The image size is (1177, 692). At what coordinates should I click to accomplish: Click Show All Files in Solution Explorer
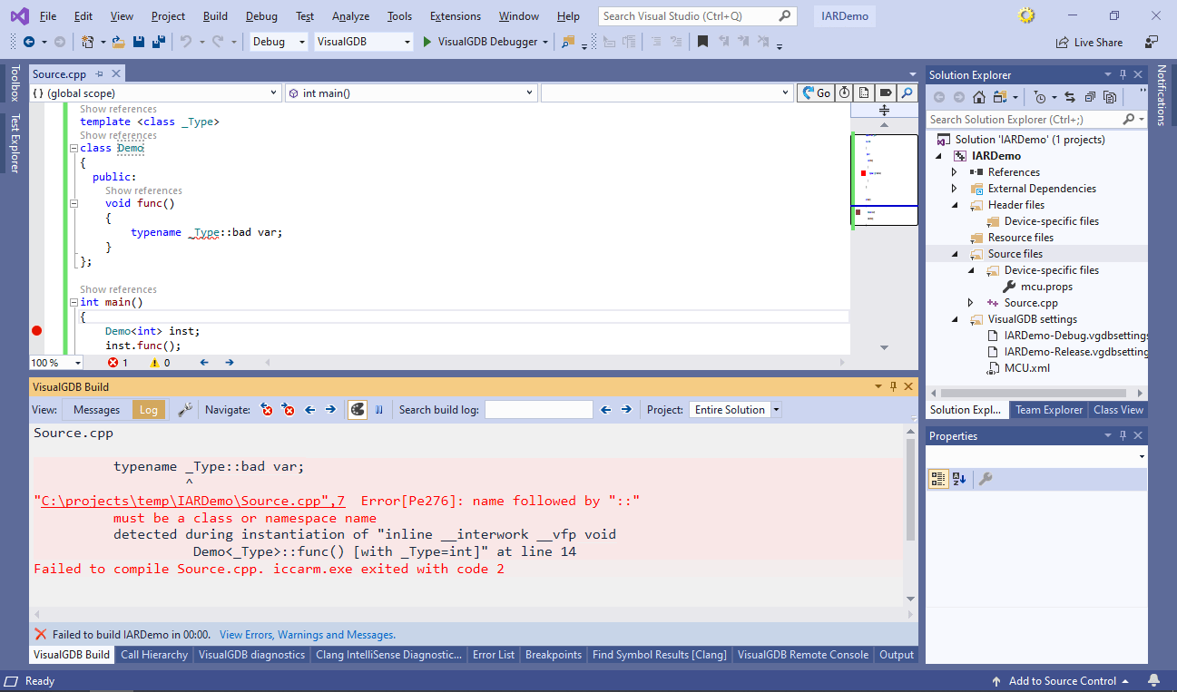pyautogui.click(x=1110, y=97)
